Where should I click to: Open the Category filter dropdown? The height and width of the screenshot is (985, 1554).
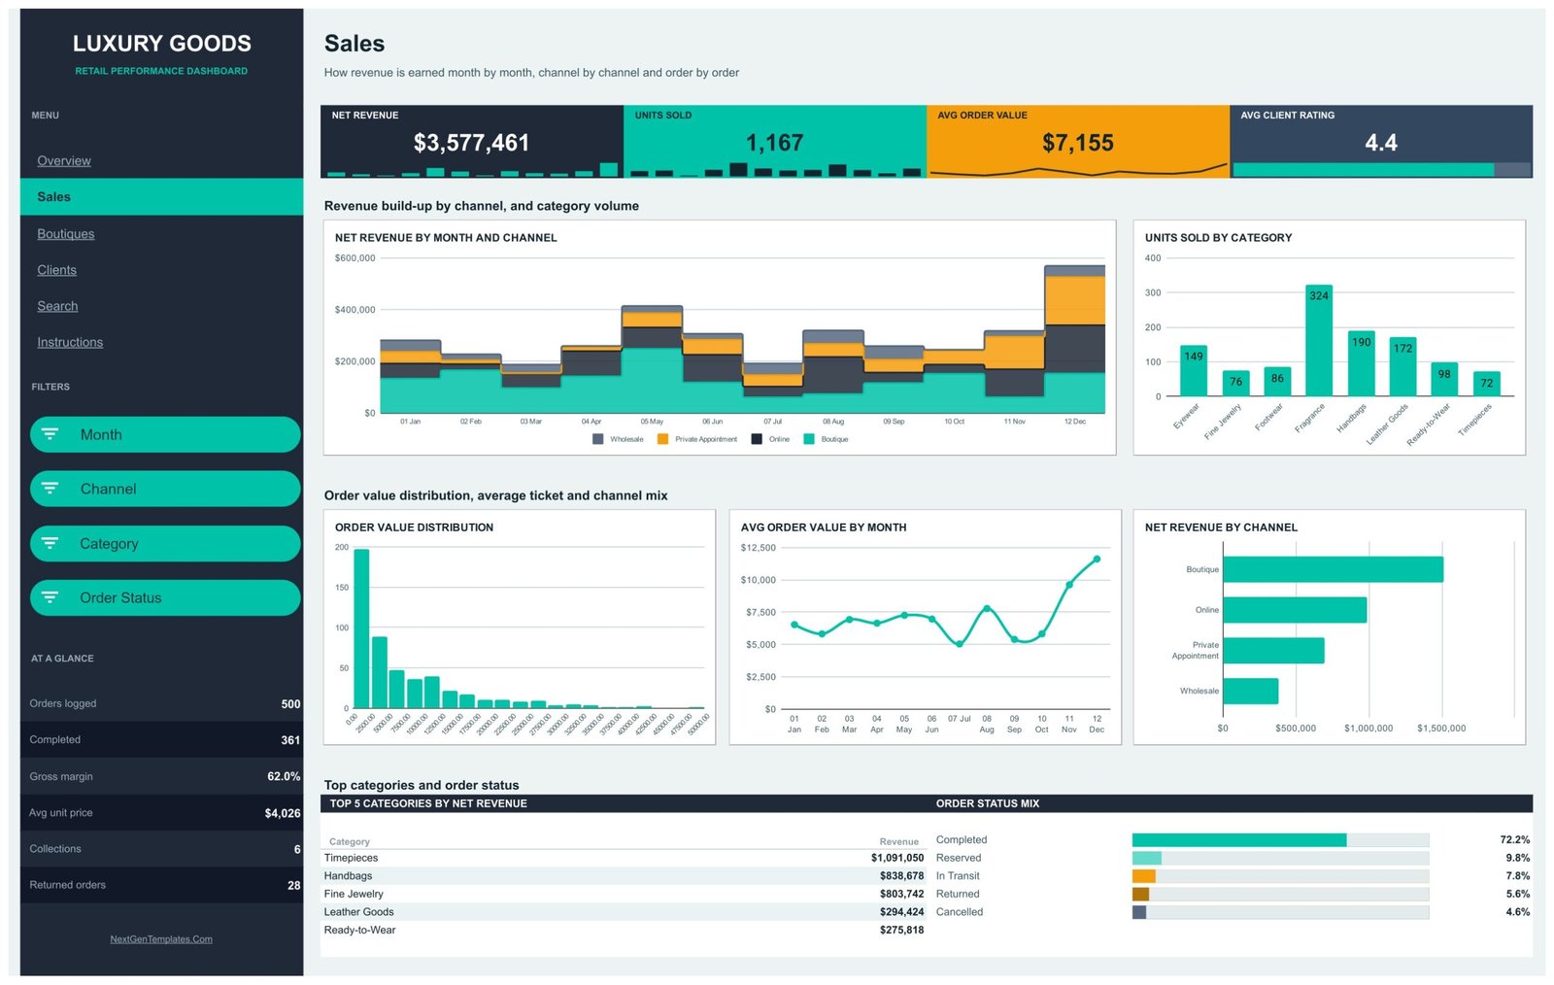click(x=165, y=543)
